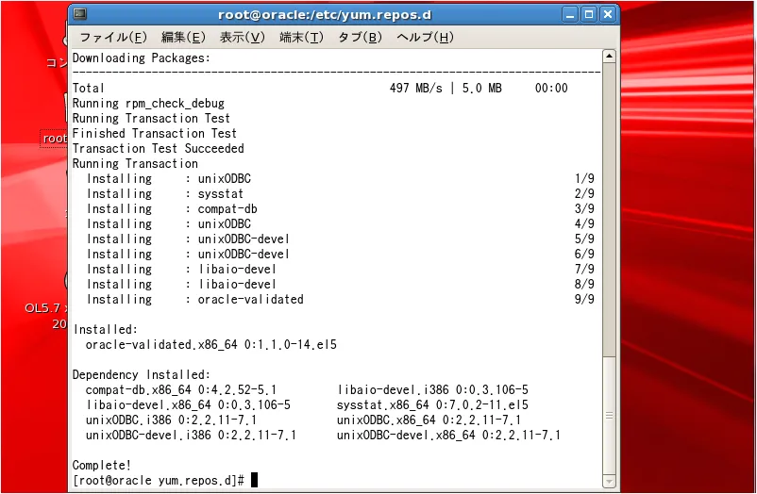Click the scrollbar up arrow

(609, 57)
